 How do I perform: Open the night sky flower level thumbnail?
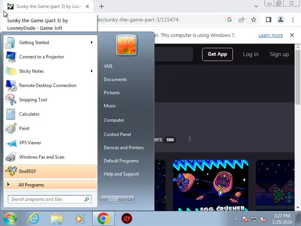point(275,185)
